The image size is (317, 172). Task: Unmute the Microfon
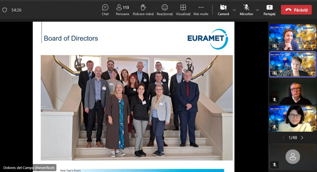(246, 10)
